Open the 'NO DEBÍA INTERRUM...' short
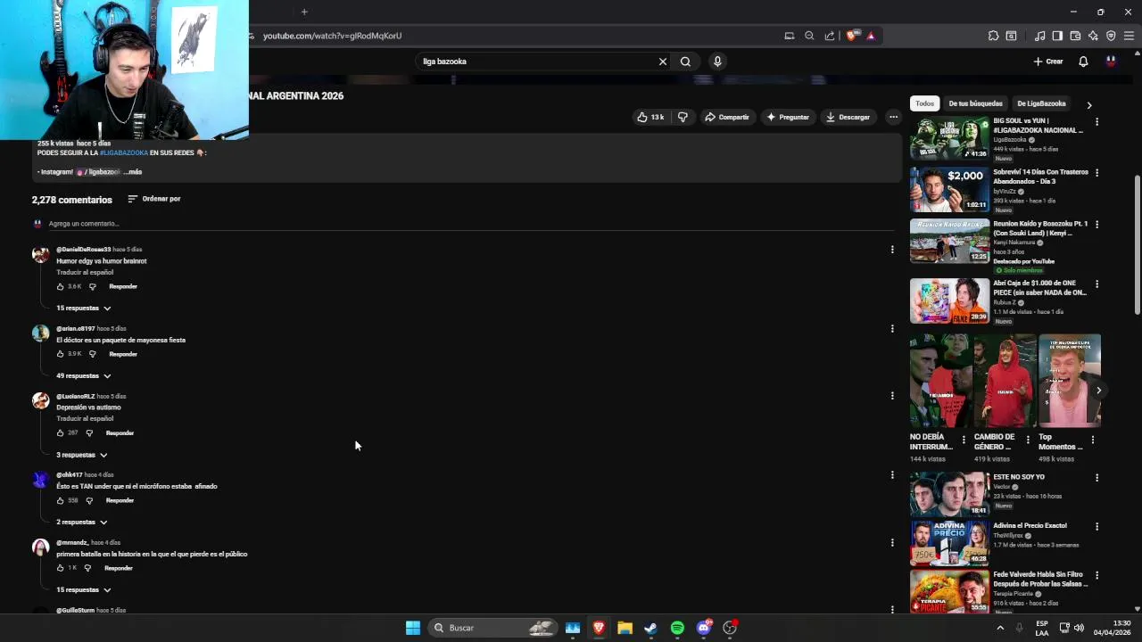1142x642 pixels. point(940,382)
